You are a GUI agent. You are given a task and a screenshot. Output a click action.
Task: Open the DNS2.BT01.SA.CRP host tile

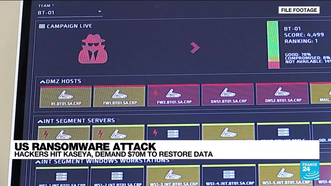(282, 94)
